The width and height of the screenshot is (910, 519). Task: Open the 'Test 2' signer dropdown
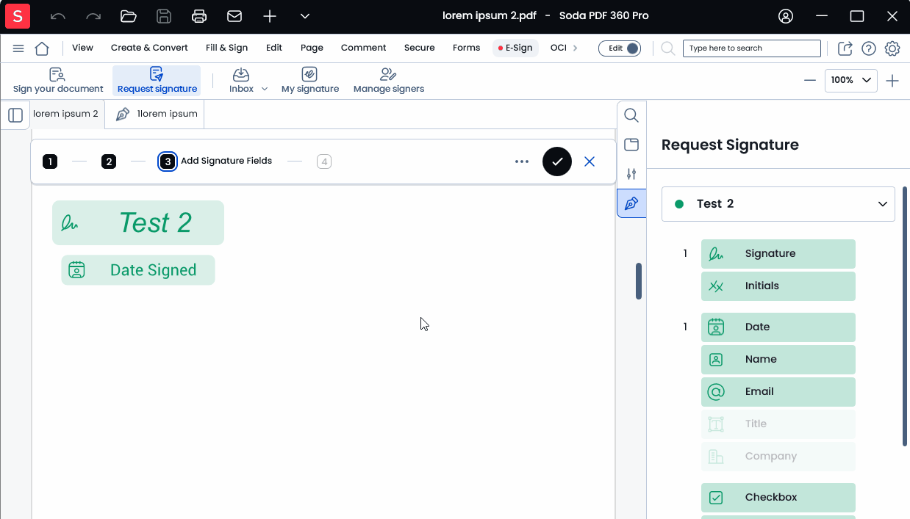coord(778,204)
